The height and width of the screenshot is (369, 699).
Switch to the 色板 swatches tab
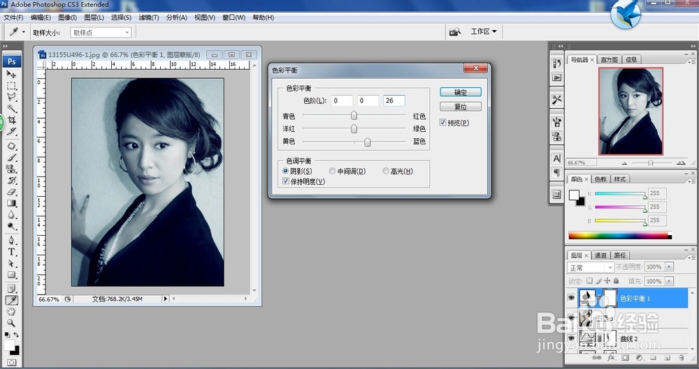pos(600,179)
